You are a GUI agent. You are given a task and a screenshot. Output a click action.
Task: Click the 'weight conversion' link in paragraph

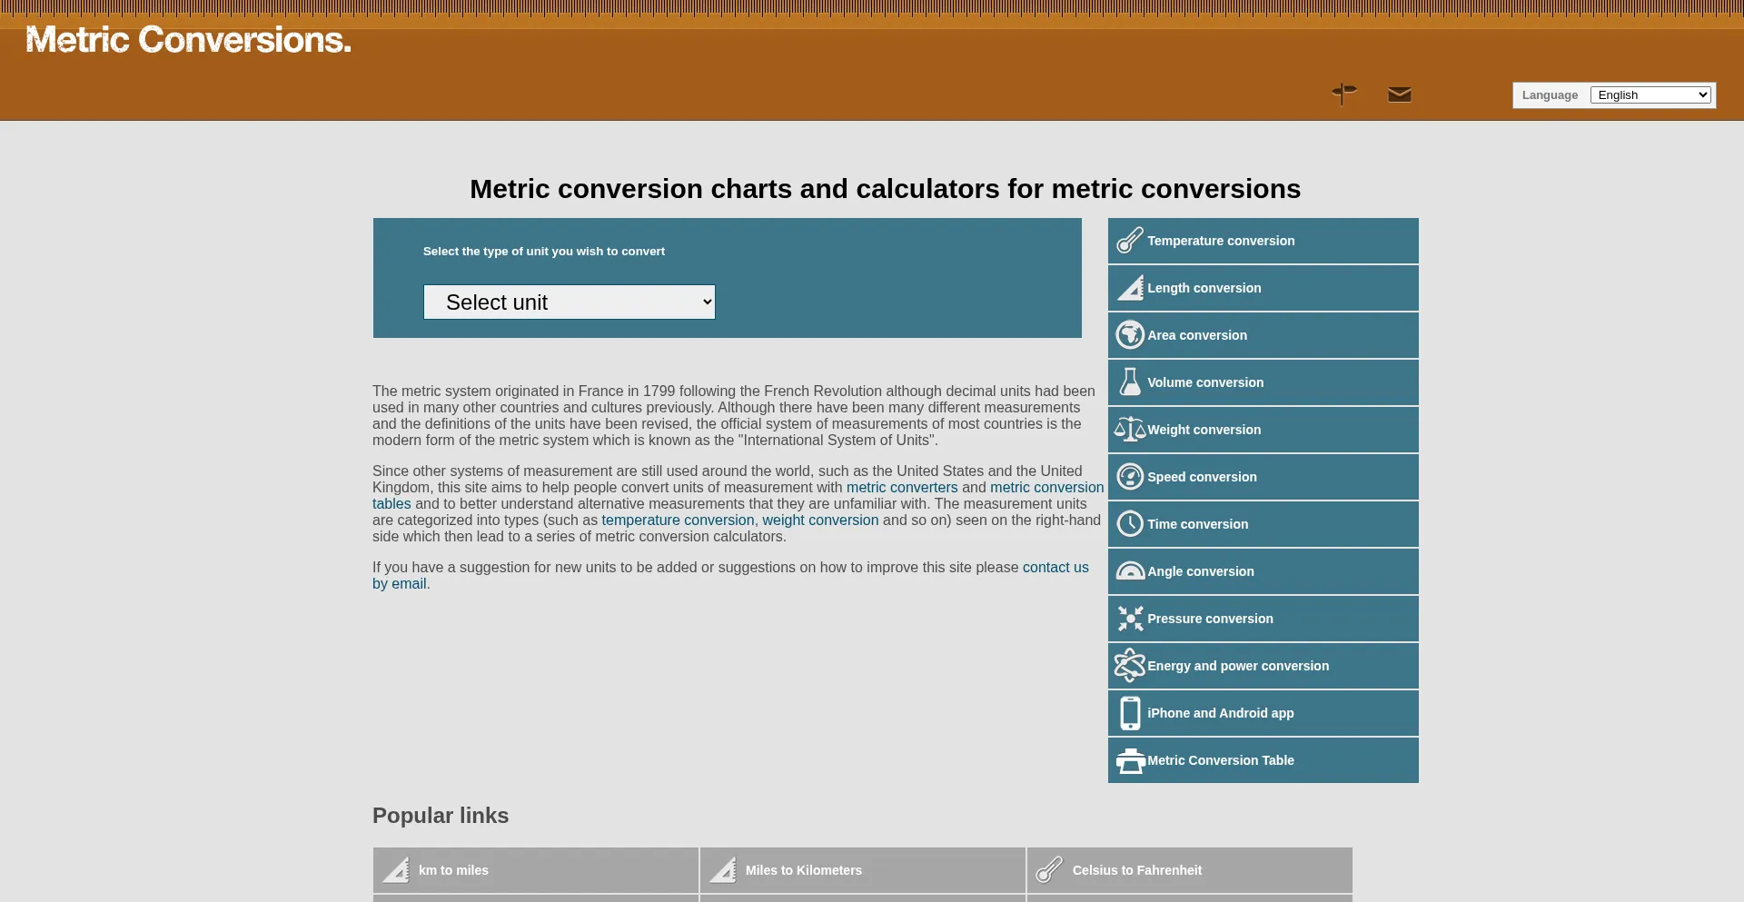pos(819,520)
